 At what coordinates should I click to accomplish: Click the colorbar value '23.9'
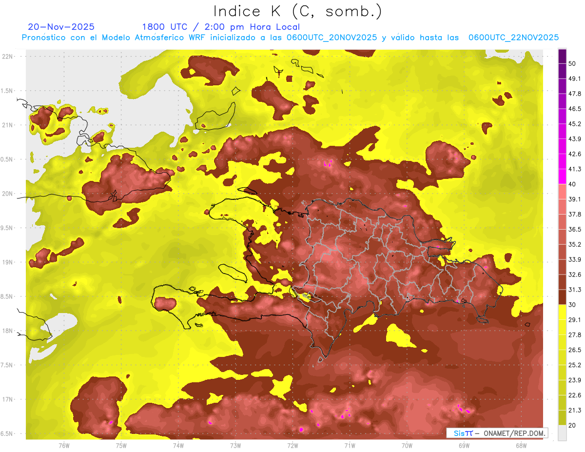[x=575, y=380]
